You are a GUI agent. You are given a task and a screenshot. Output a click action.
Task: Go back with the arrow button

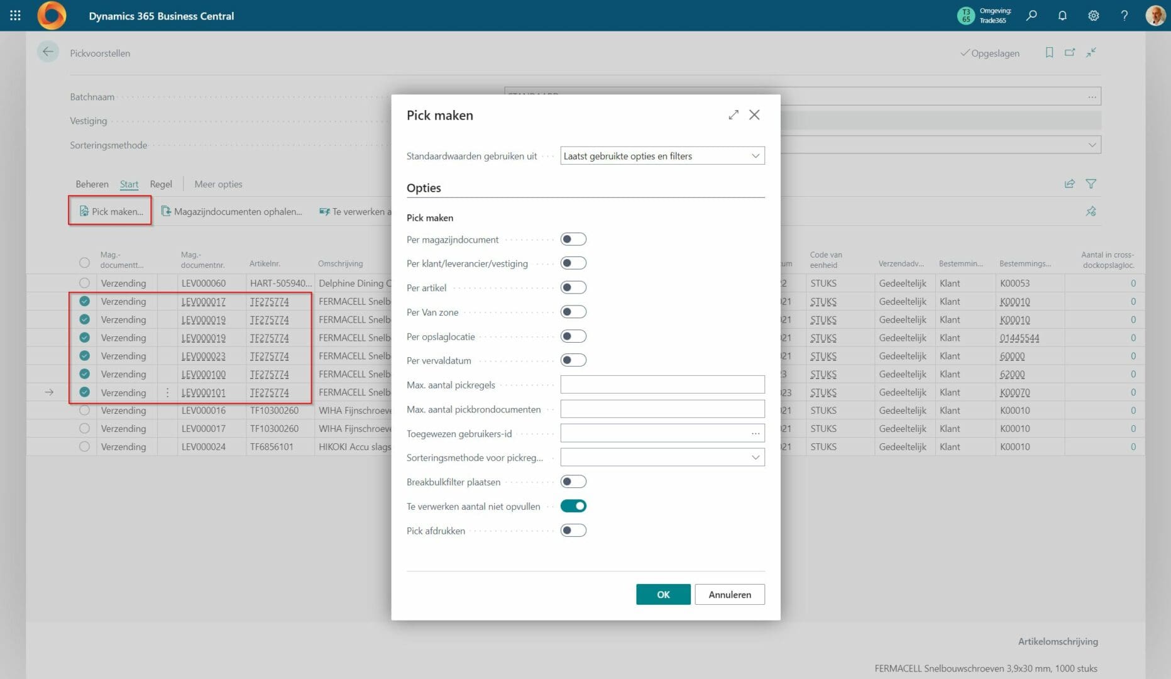coord(48,52)
